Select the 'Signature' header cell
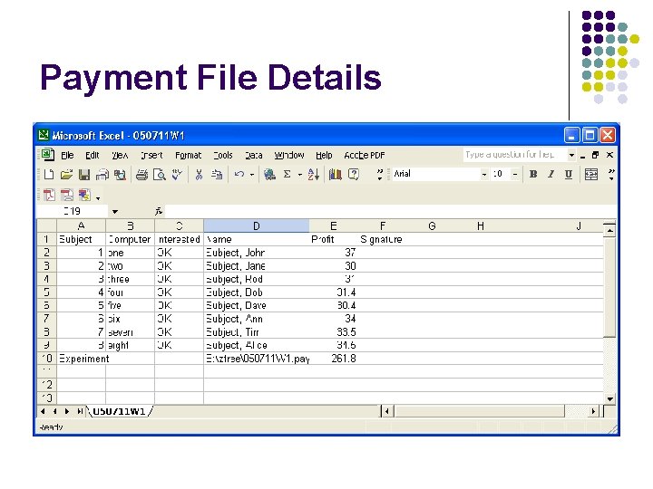 382,239
